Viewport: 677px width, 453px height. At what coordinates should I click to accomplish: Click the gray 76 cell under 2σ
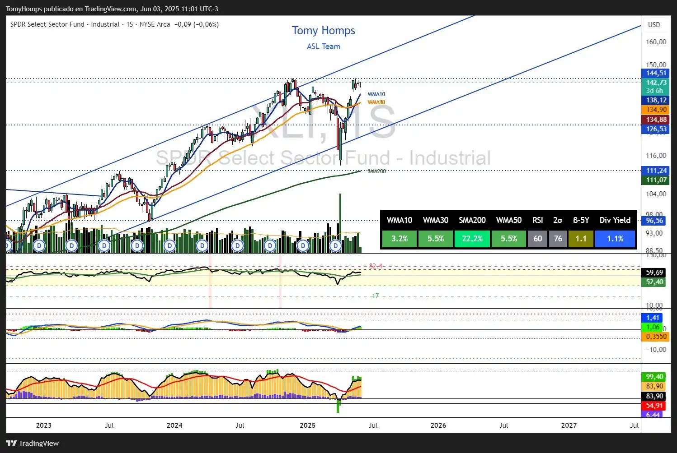(x=558, y=239)
